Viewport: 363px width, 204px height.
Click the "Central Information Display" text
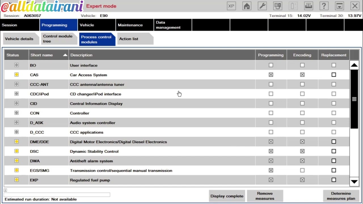(x=96, y=103)
